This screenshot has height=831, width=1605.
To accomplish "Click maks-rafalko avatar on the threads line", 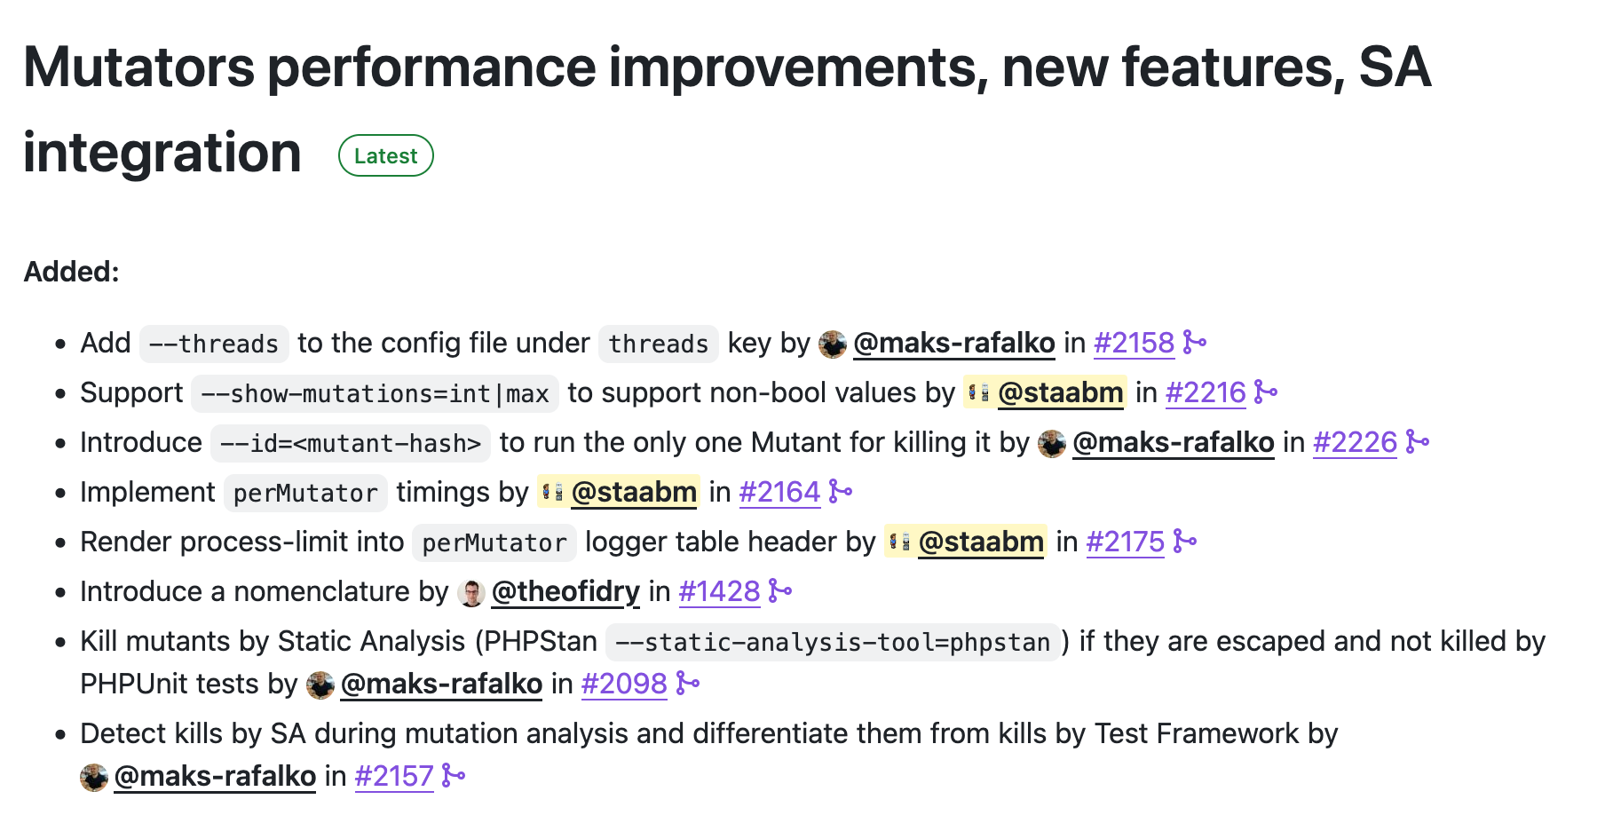I will click(x=833, y=344).
